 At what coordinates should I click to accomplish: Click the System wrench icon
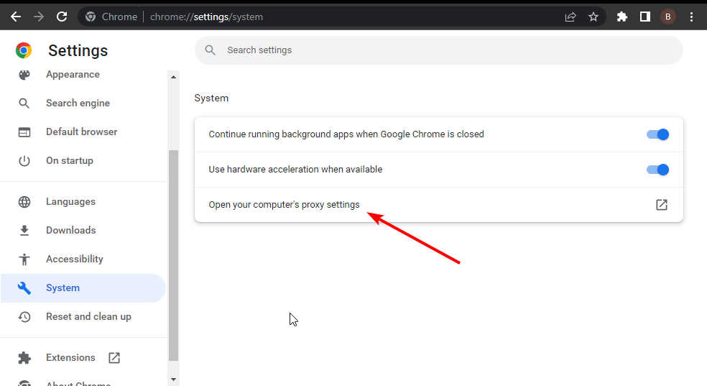[x=24, y=288]
